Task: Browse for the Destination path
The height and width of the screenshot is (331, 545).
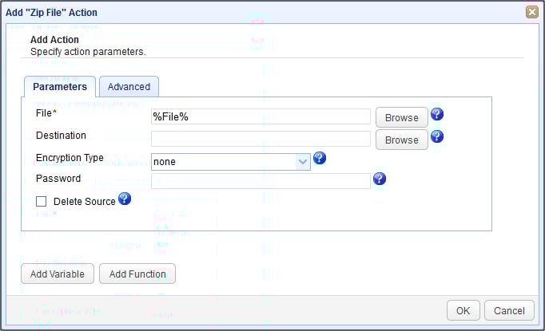Action: [401, 140]
